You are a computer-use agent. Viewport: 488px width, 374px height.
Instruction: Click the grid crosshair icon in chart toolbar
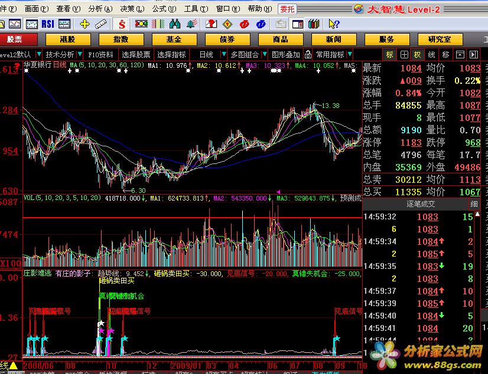pyautogui.click(x=404, y=55)
